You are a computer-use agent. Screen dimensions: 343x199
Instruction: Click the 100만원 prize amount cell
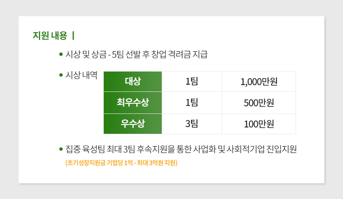pyautogui.click(x=259, y=124)
